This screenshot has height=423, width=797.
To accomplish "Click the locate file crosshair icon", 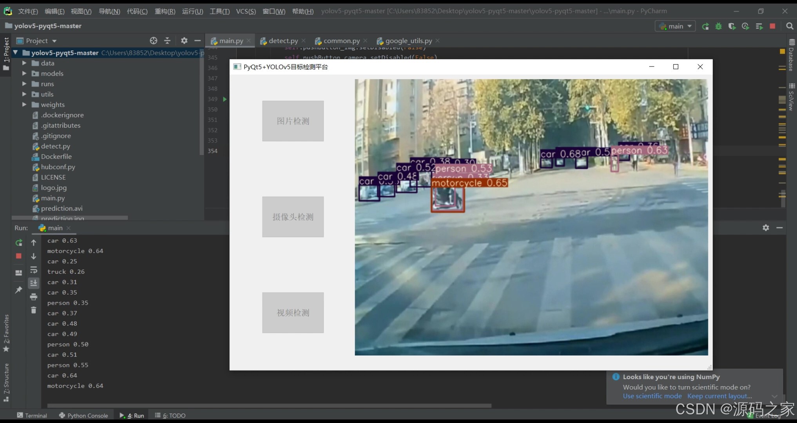I will pyautogui.click(x=154, y=41).
